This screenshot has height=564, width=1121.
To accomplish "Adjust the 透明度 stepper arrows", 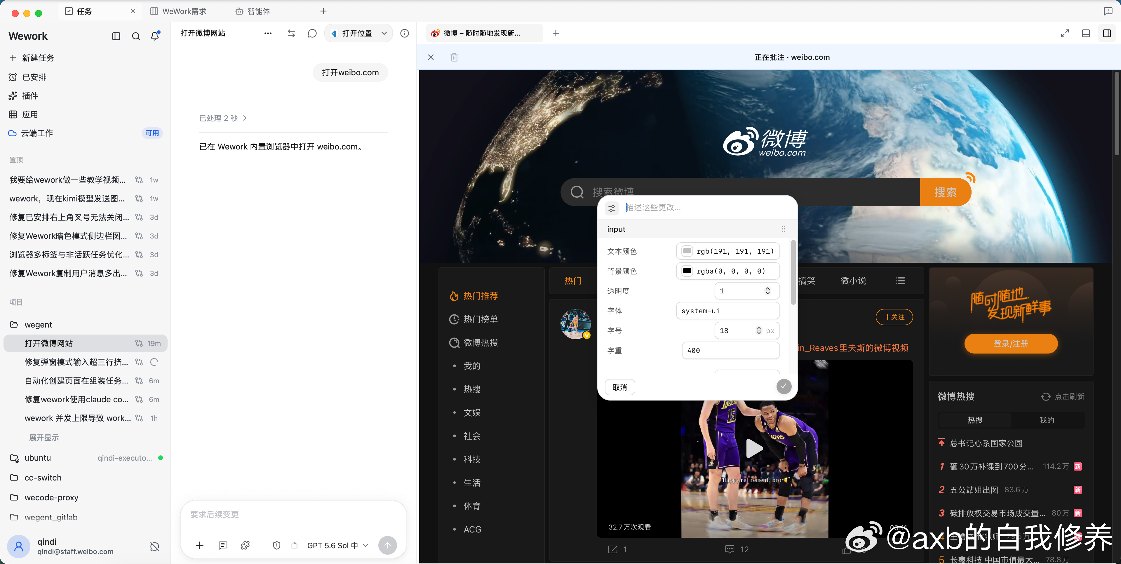I will pyautogui.click(x=768, y=291).
